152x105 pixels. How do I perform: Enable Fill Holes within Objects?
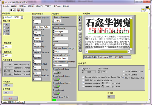coord(83,80)
